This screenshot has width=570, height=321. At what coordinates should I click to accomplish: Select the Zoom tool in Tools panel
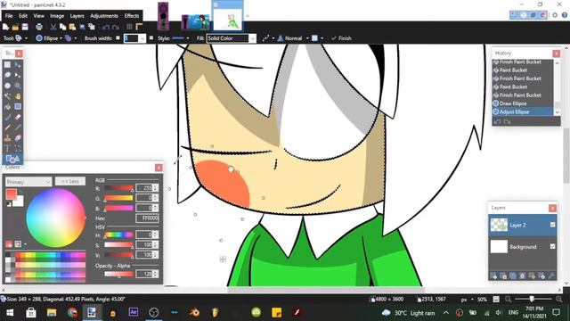point(18,86)
